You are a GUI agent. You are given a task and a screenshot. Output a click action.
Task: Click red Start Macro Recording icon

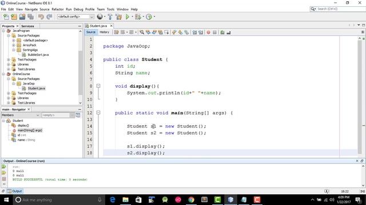[x=208, y=32]
